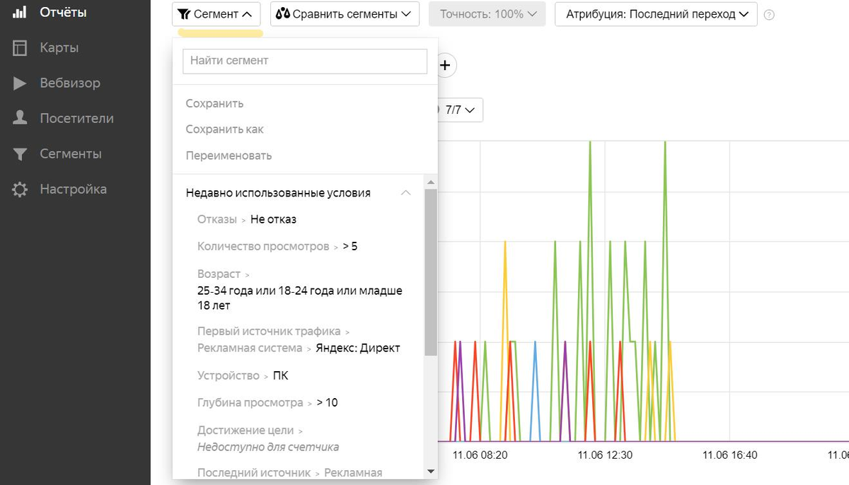Add condition with the plus button
This screenshot has width=849, height=485.
tap(445, 65)
